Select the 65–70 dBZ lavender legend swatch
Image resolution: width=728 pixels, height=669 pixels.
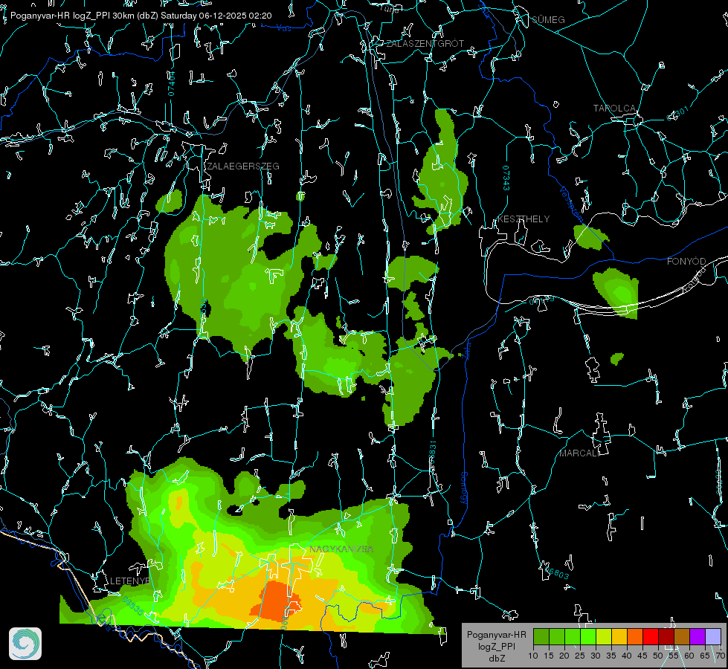(x=712, y=636)
